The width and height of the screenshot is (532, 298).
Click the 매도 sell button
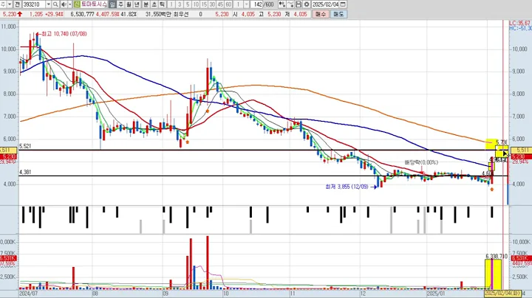tap(338, 14)
